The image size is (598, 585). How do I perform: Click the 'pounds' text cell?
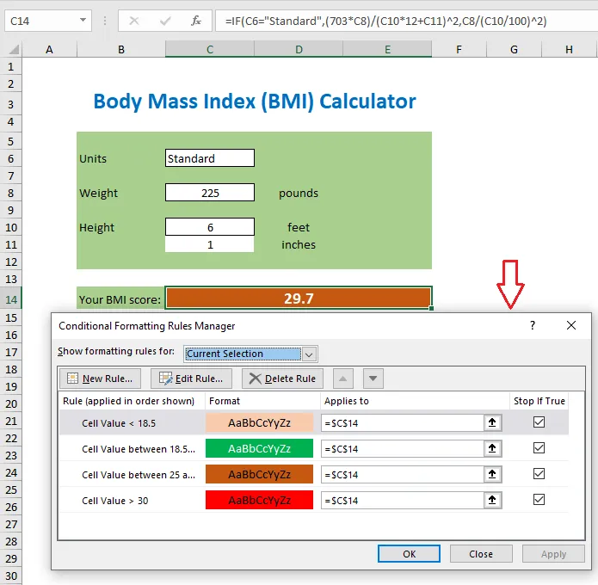[x=299, y=193]
